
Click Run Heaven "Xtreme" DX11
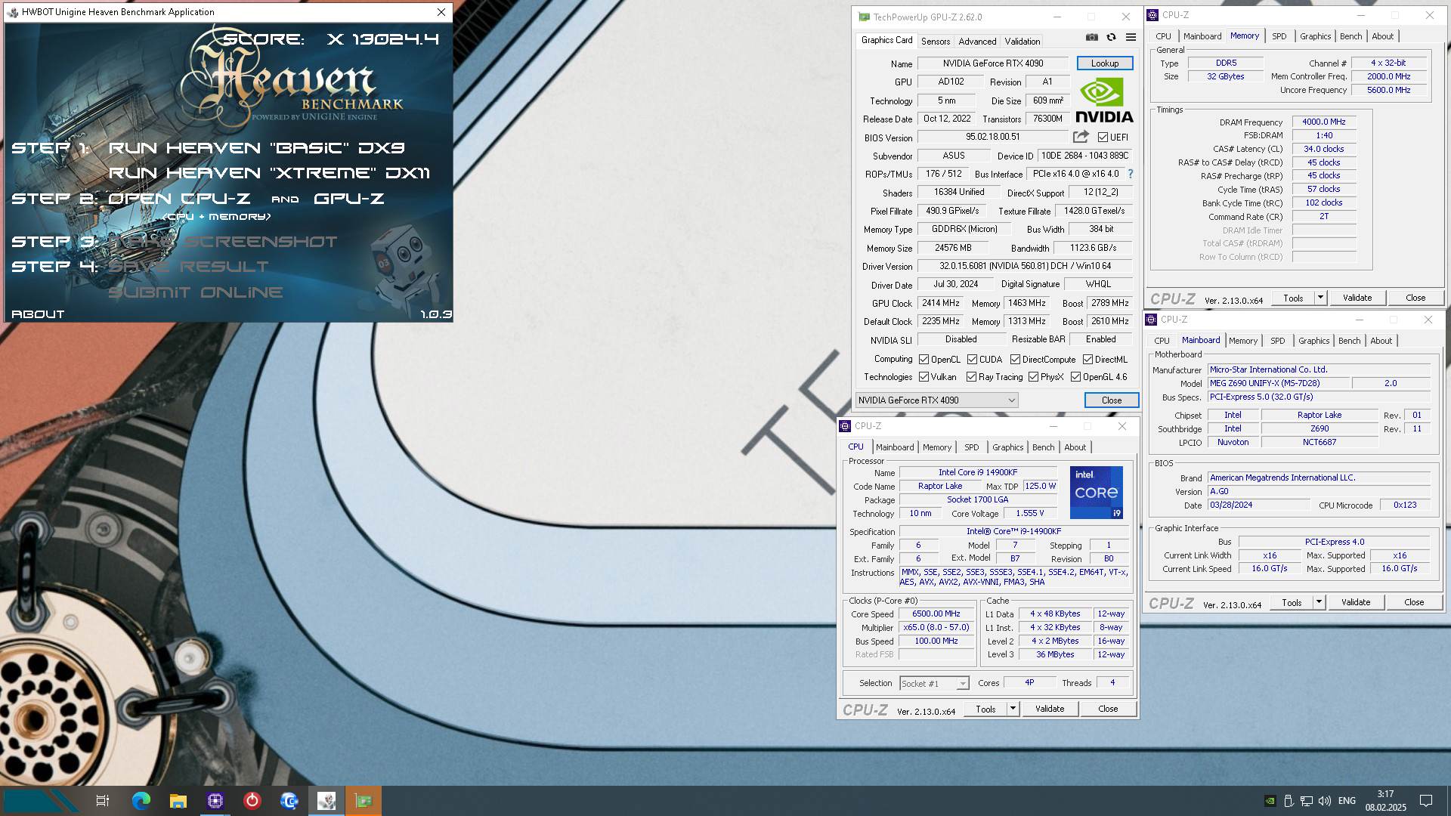pos(269,173)
